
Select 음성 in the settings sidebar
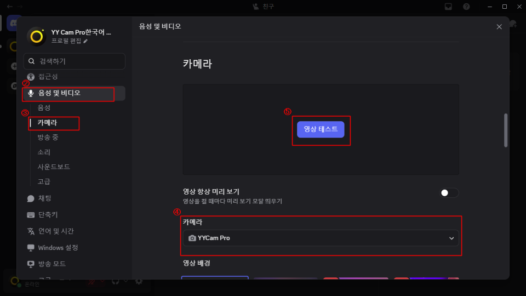pyautogui.click(x=44, y=108)
